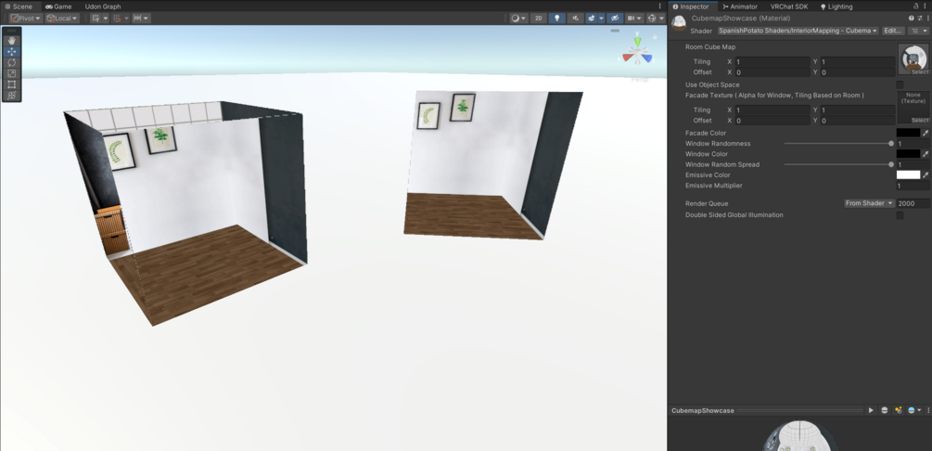
Task: Open the Emissive Color swatch
Action: (908, 175)
